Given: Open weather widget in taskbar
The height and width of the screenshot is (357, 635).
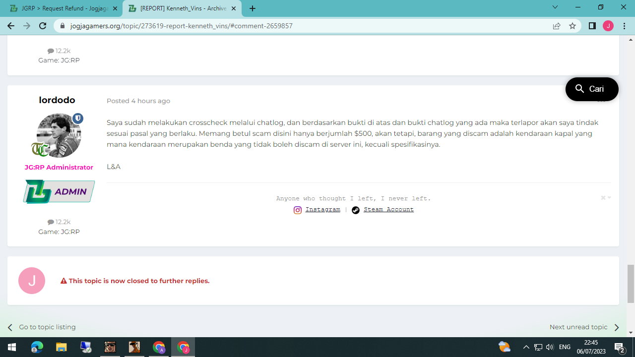Looking at the screenshot, I should click(x=505, y=347).
